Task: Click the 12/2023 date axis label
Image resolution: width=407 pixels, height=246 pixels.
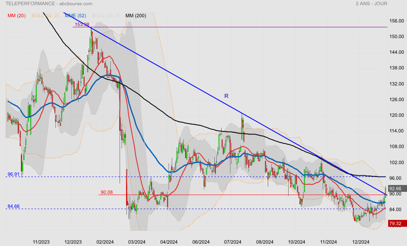Action: pyautogui.click(x=73, y=242)
